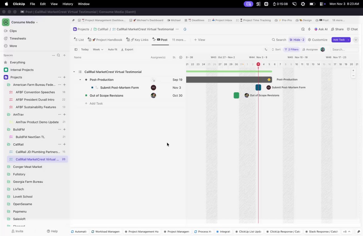This screenshot has width=363, height=236.
Task: Open the Spaces three-dot options menu
Action: pos(53,55)
